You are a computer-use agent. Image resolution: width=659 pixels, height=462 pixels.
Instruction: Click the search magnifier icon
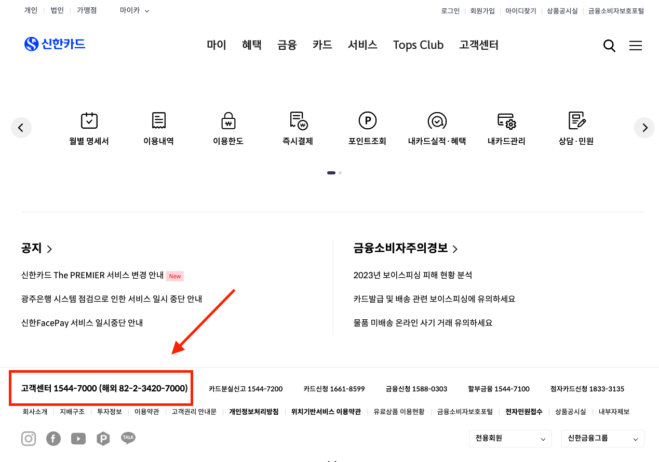coord(609,46)
